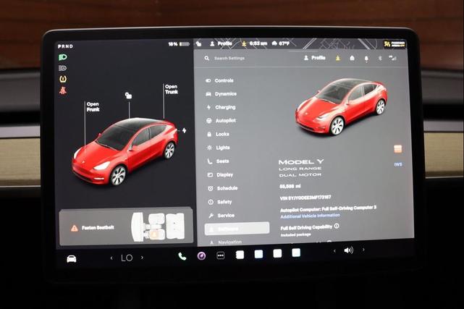The image size is (464, 309).
Task: Tap the Bluetooth icon in settings header
Action: 380,59
